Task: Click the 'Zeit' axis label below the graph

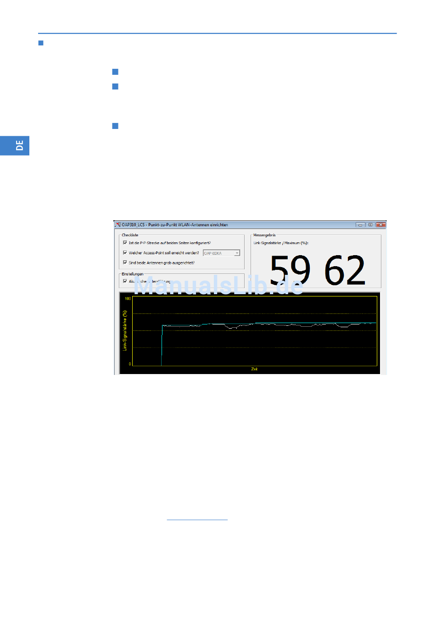Action: click(254, 369)
